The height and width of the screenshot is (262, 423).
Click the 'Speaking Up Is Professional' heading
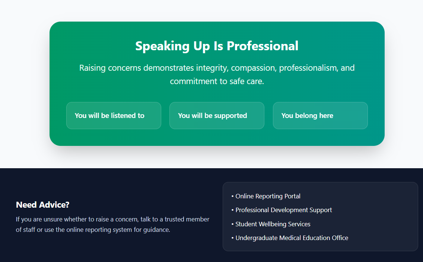217,46
